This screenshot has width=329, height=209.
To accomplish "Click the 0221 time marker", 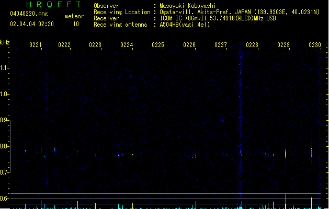I will [x=36, y=45].
